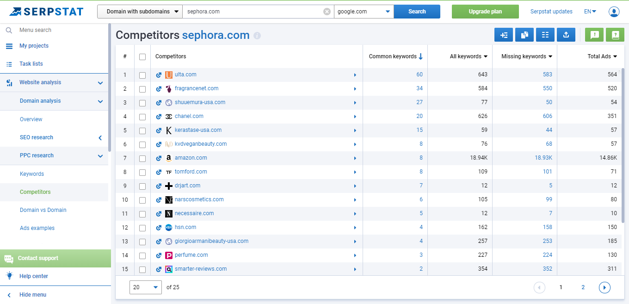Check the ulta.com row checkbox
Screen dimensions: 629x304
point(142,75)
